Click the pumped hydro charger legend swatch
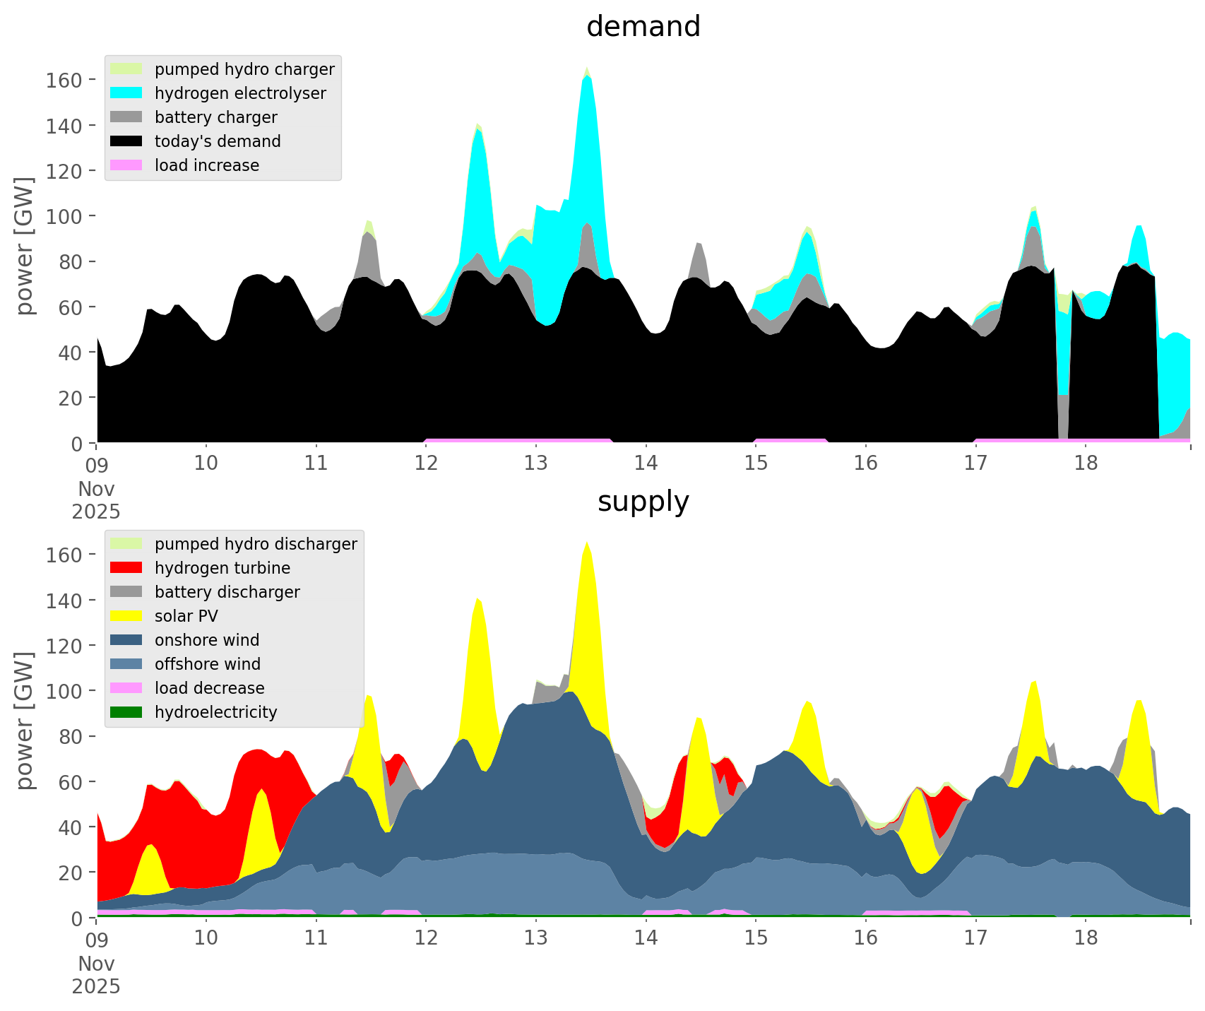 click(x=126, y=69)
